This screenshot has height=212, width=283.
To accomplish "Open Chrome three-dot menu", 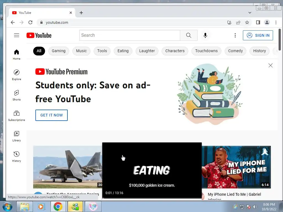I will pyautogui.click(x=276, y=22).
